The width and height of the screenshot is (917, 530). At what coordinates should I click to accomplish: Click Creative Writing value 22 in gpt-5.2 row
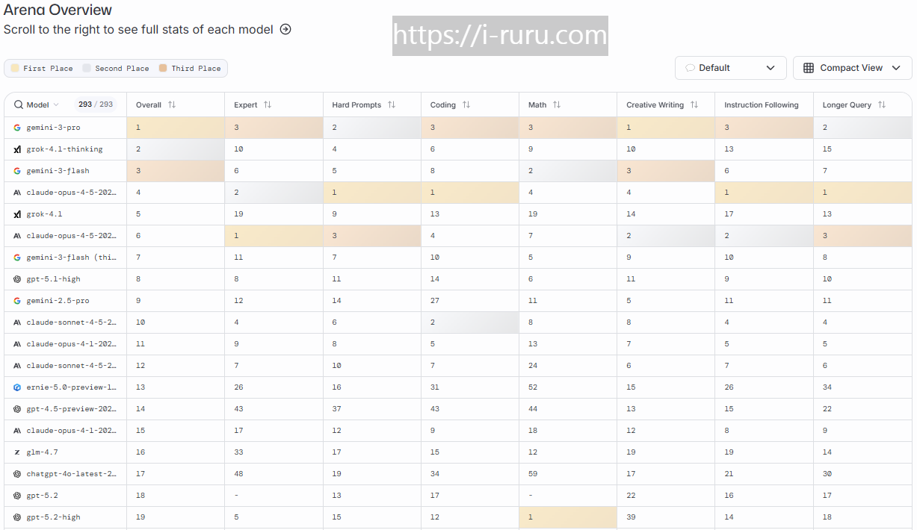coord(631,496)
